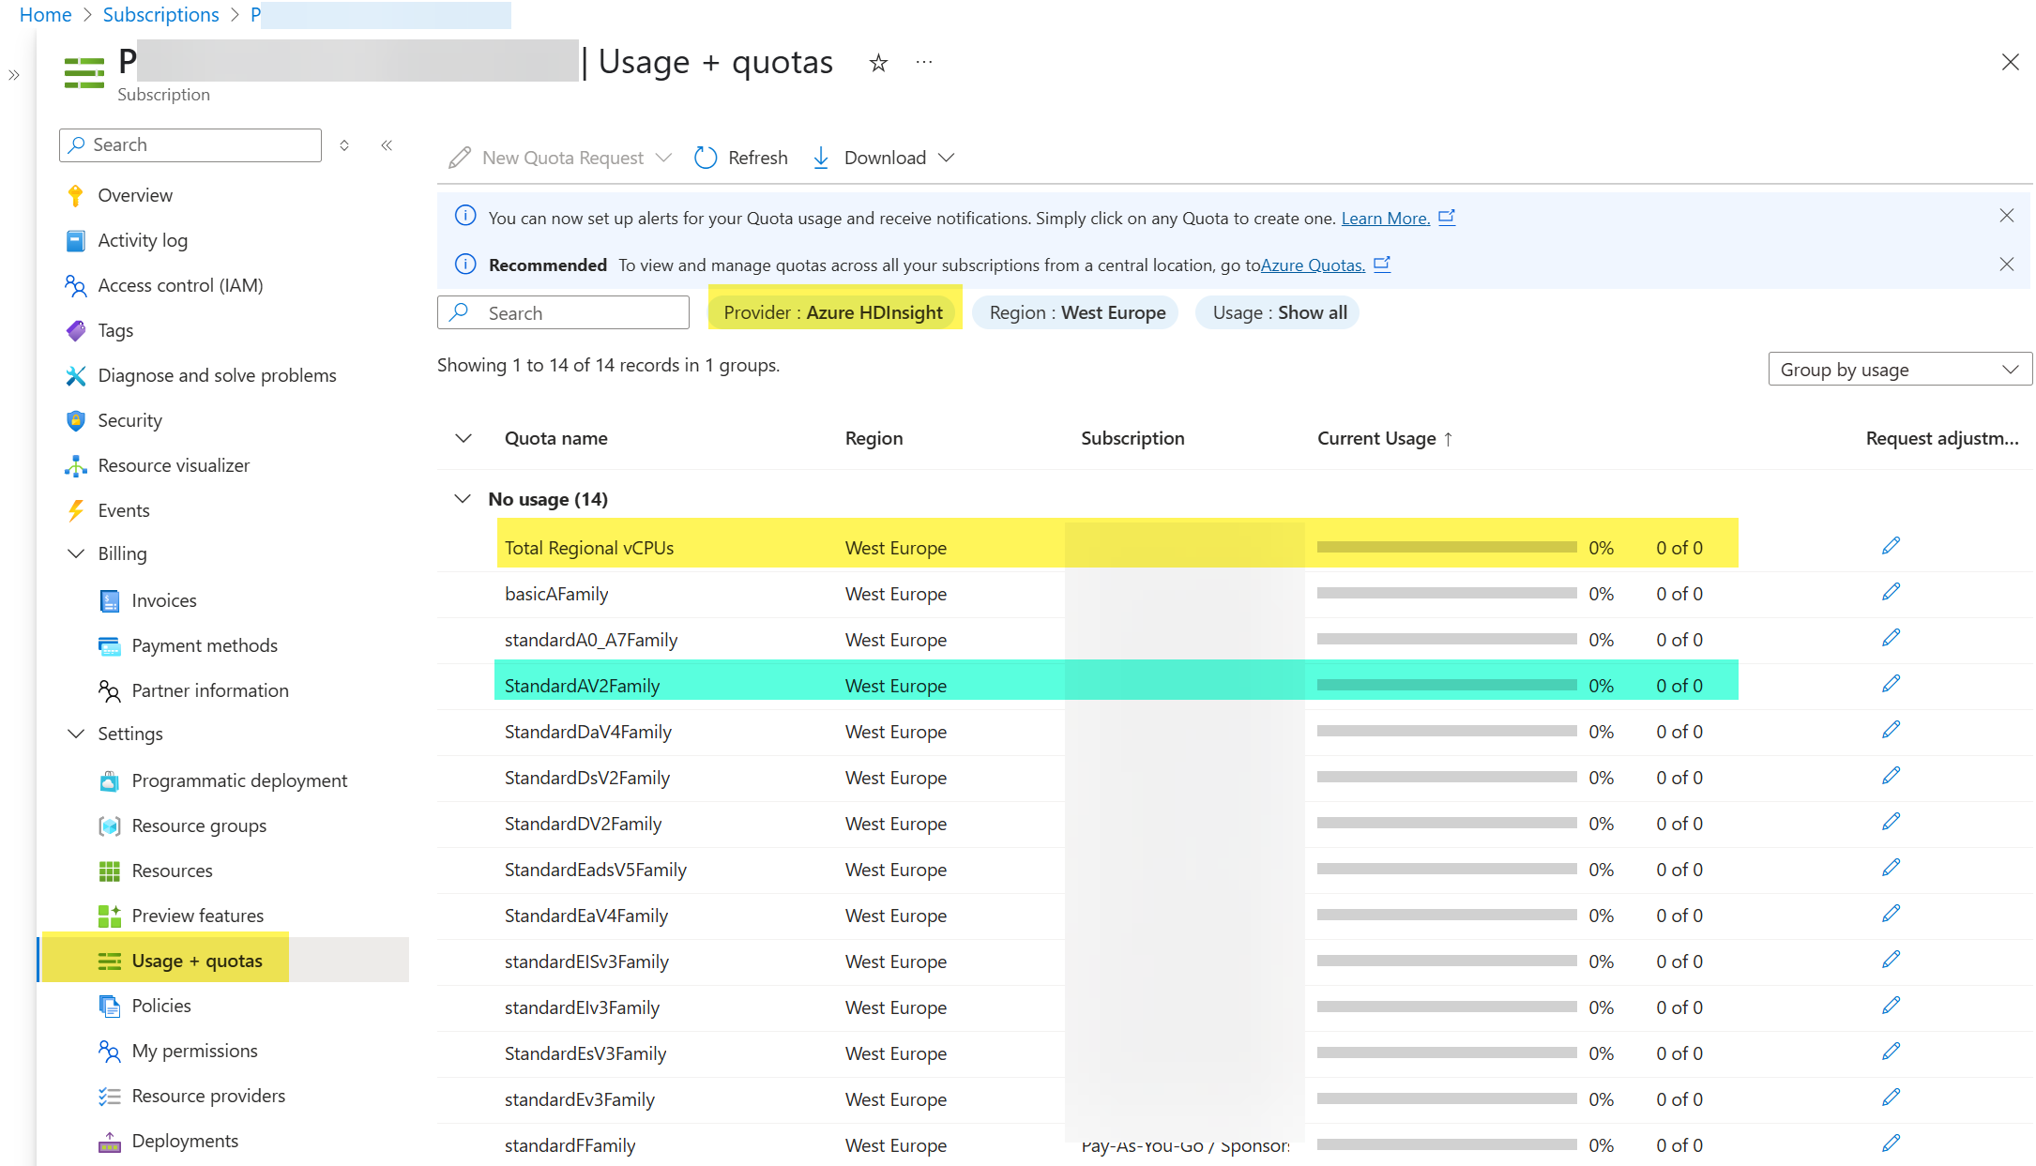Click the Resource providers icon
Screen dimensions: 2036x1166
[110, 1096]
